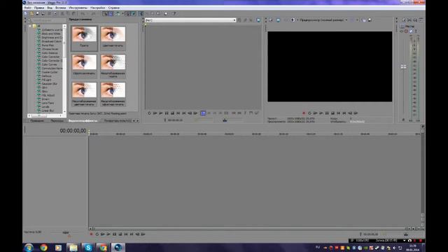Select the Normal Edit tool
The image size is (448, 252).
coord(141,13)
